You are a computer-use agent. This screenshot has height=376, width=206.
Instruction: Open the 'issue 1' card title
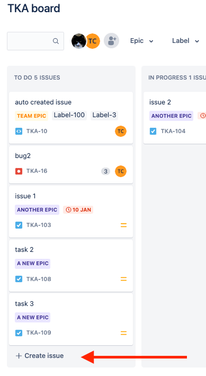tap(25, 196)
